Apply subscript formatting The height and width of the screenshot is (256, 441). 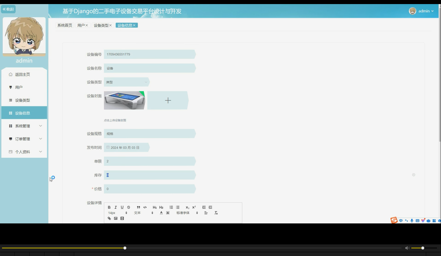pos(187,207)
